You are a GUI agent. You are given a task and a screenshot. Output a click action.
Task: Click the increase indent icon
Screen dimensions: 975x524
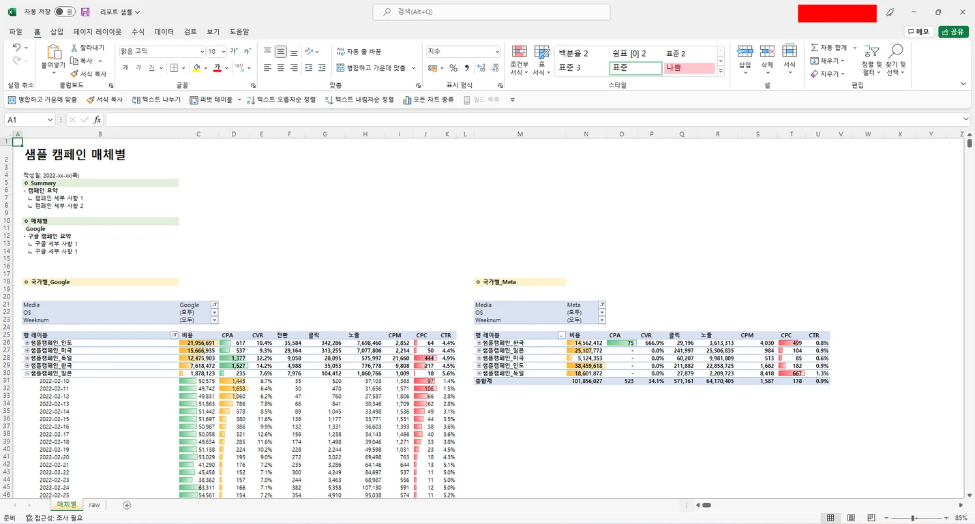click(321, 67)
